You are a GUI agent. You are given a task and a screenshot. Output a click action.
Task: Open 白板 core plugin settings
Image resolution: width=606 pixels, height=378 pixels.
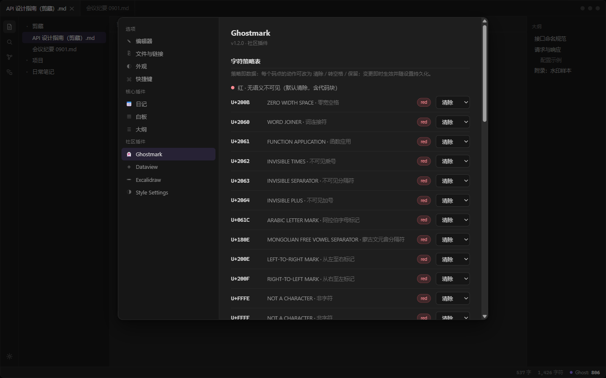[x=168, y=117]
